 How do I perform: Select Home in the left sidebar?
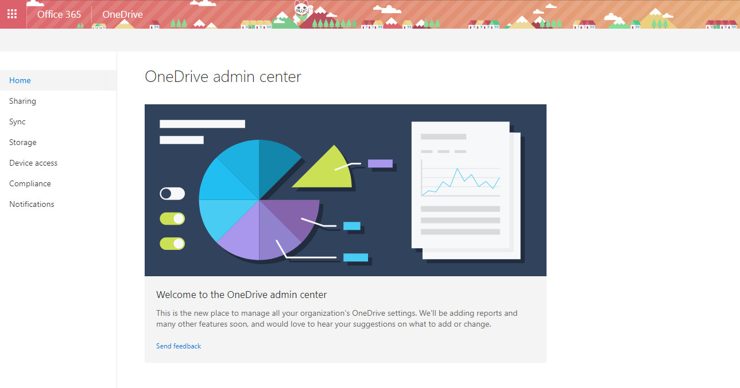20,80
